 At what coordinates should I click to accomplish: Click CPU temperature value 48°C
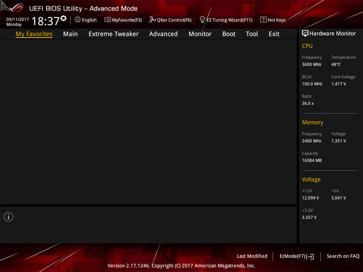[336, 64]
